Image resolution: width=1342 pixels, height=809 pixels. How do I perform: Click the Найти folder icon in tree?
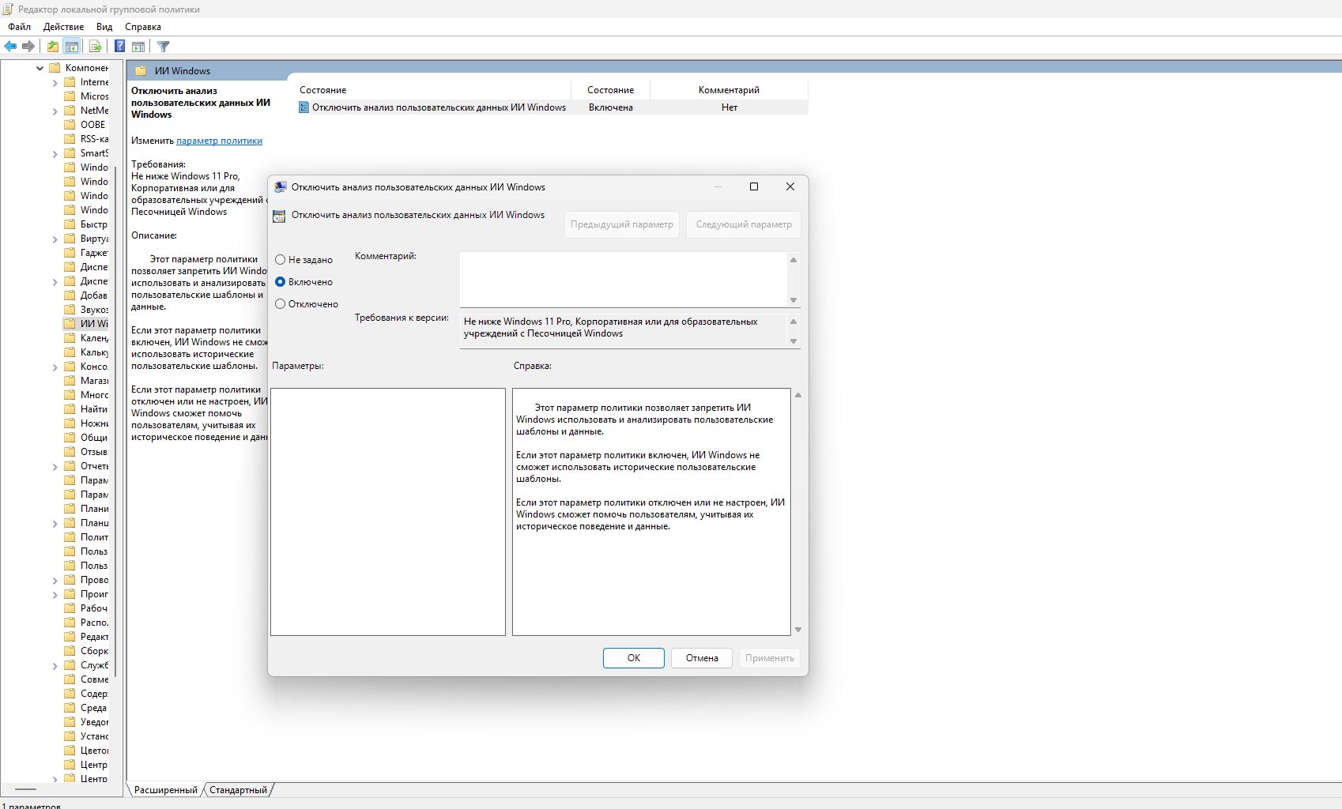pyautogui.click(x=70, y=409)
